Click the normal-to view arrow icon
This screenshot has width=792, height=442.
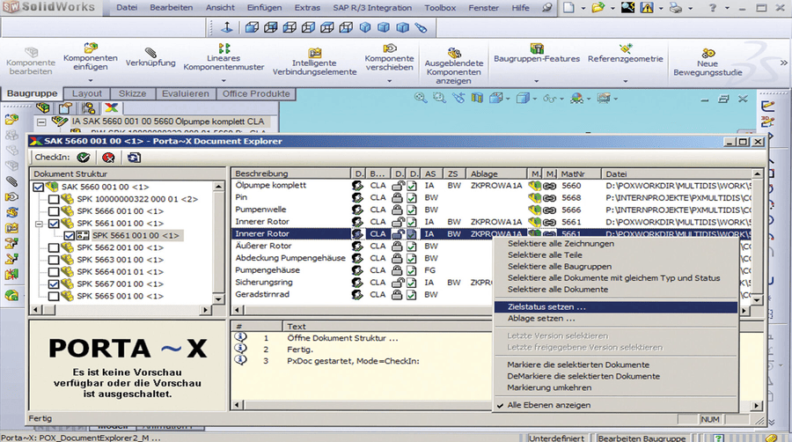(227, 27)
